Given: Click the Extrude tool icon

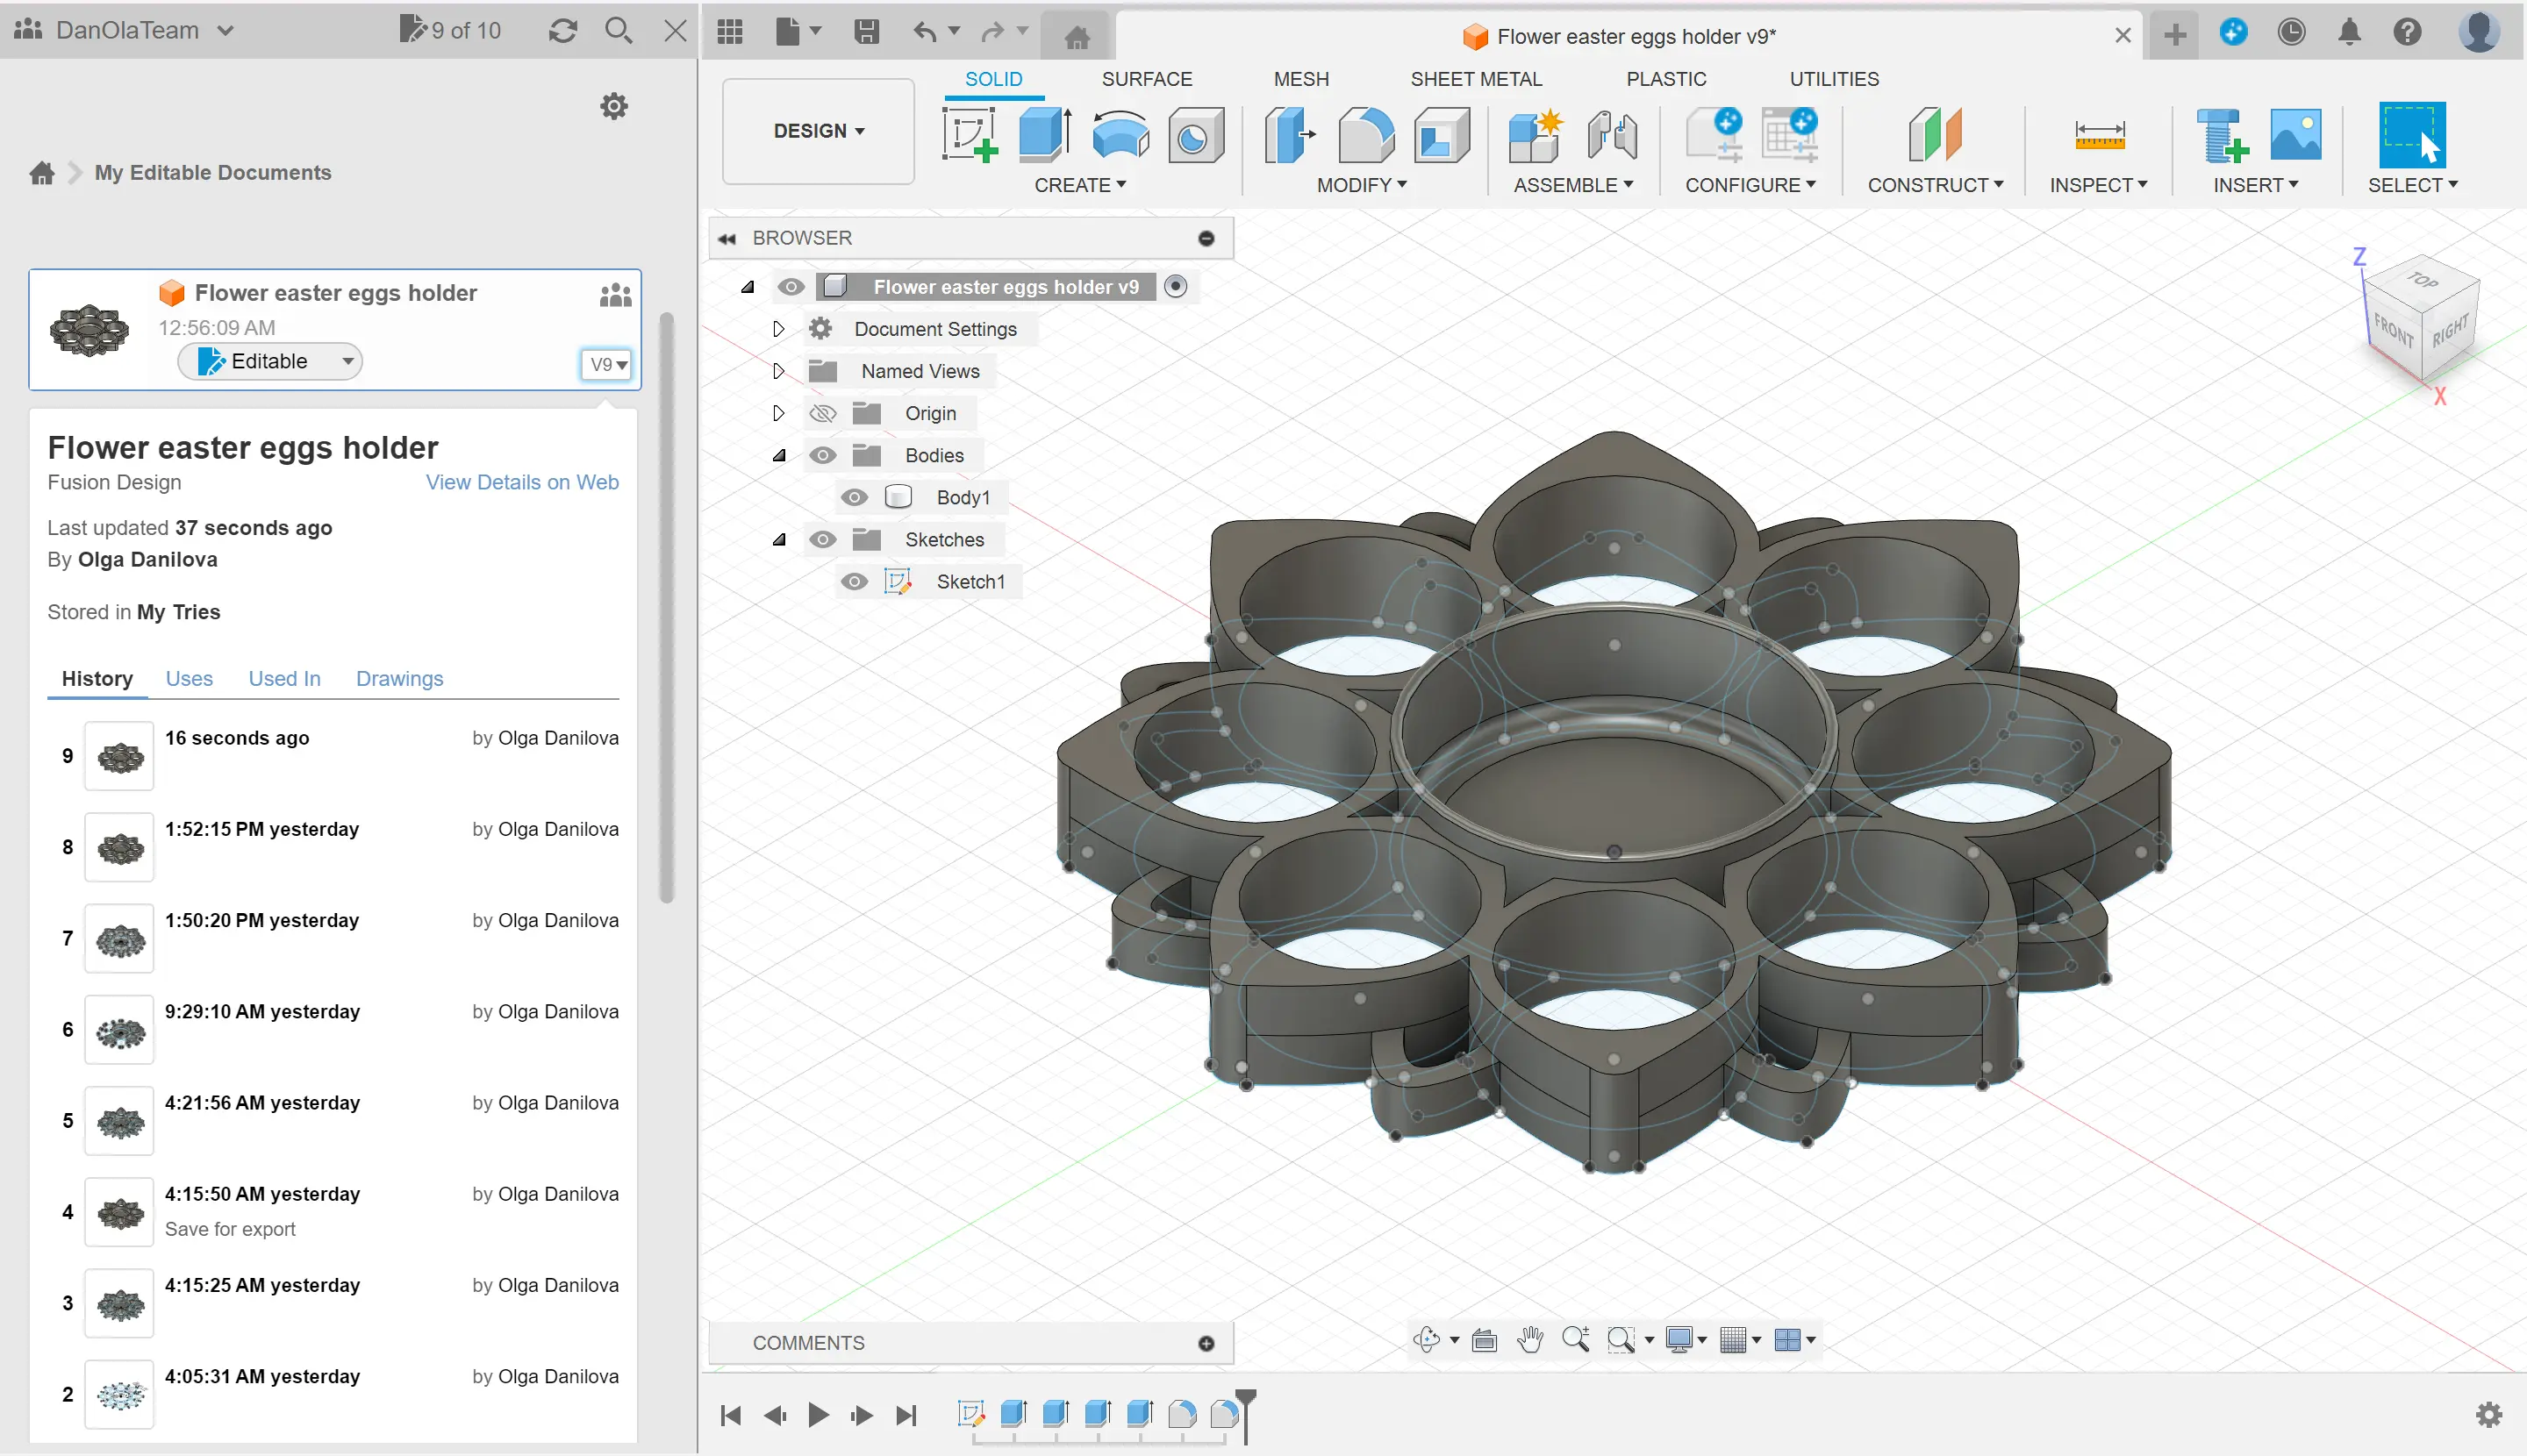Looking at the screenshot, I should (x=1044, y=135).
